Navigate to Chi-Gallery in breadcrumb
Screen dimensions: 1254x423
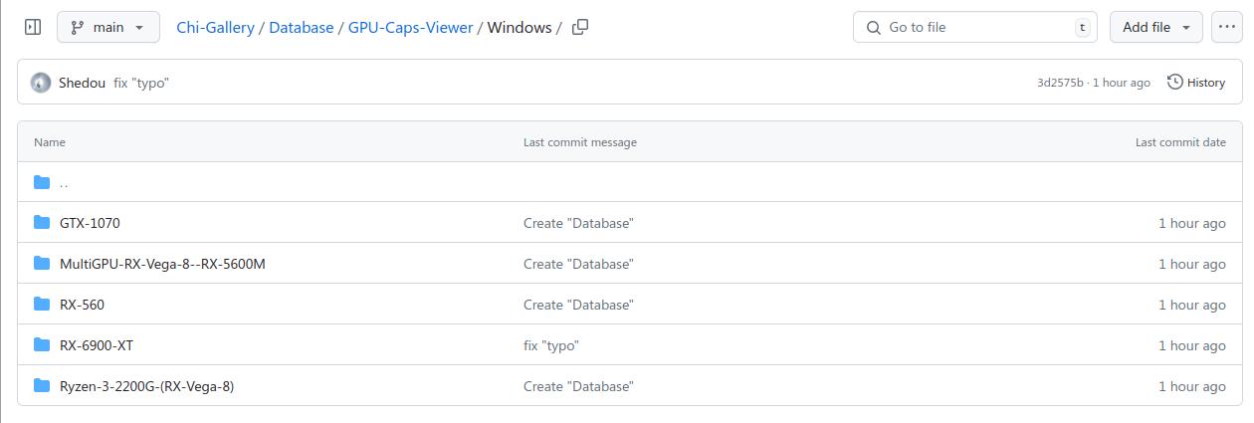click(x=215, y=27)
